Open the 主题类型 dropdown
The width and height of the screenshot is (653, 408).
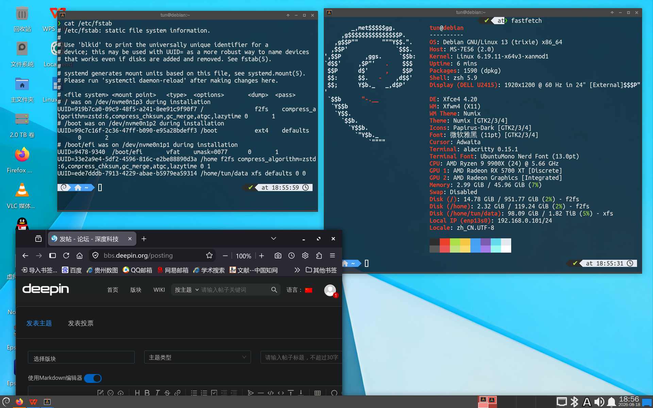[x=198, y=357]
